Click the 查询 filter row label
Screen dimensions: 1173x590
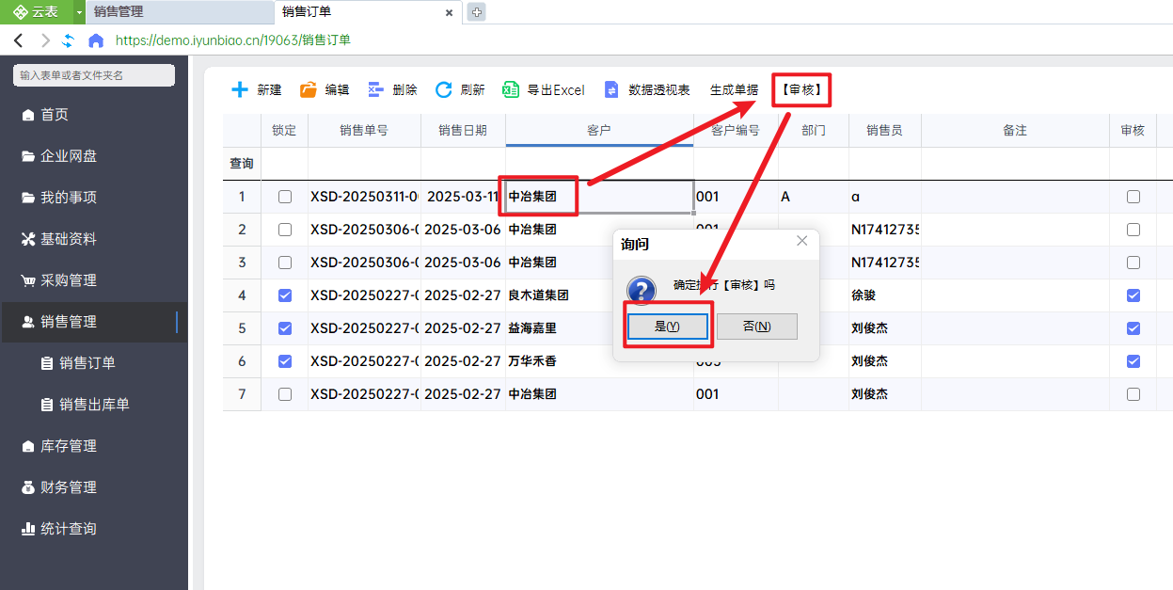coord(242,164)
